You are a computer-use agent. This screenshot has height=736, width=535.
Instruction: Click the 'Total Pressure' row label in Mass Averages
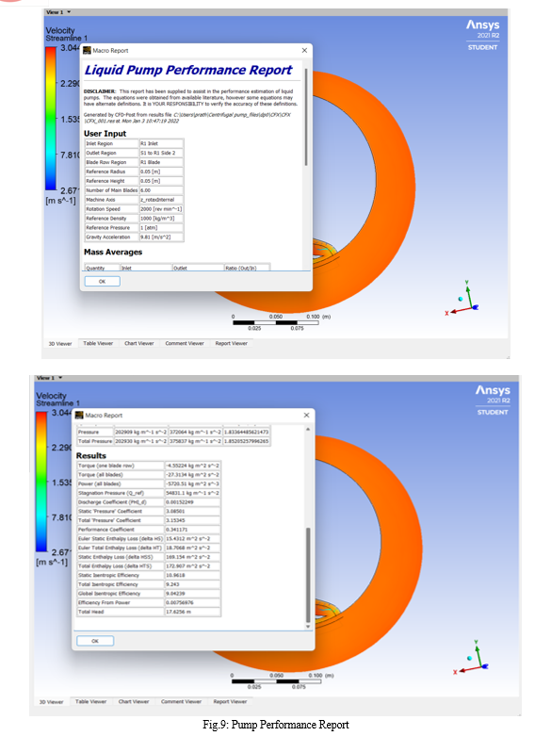95,441
